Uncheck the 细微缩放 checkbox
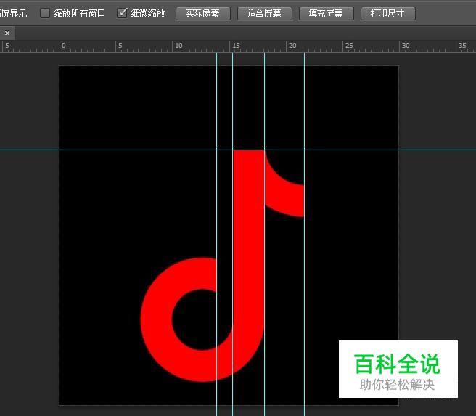The height and width of the screenshot is (416, 476). [x=122, y=13]
